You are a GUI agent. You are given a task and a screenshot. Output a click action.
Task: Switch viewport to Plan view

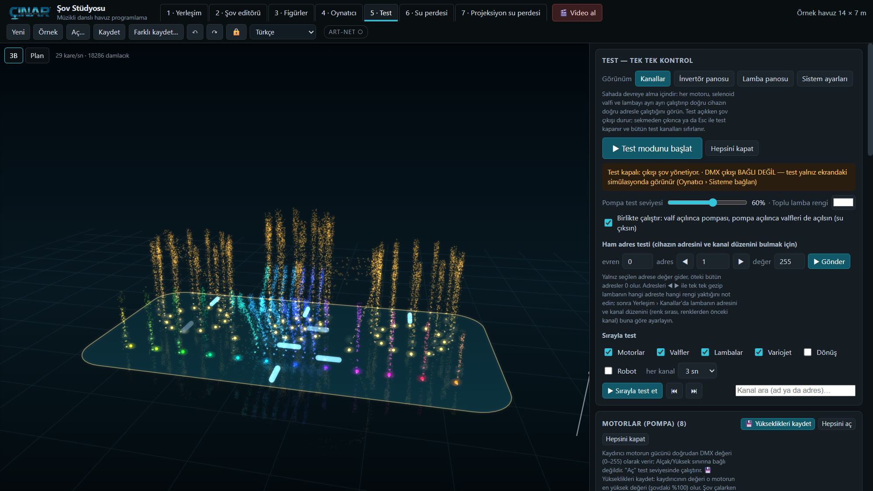(x=37, y=55)
